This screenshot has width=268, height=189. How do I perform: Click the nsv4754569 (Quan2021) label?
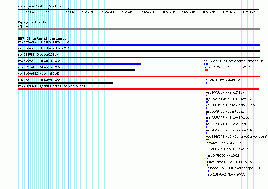pos(225,80)
